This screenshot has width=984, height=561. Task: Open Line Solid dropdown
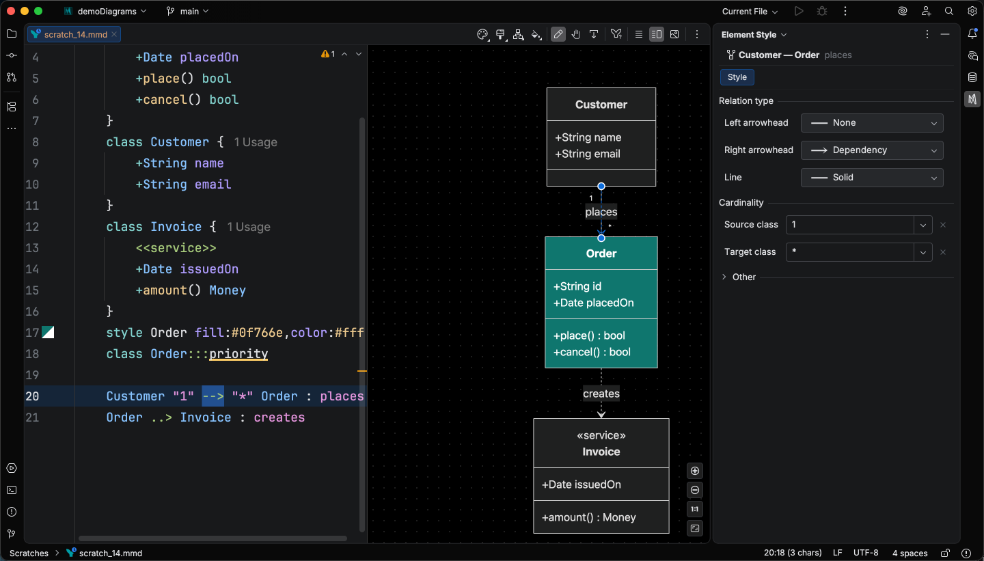click(x=872, y=178)
